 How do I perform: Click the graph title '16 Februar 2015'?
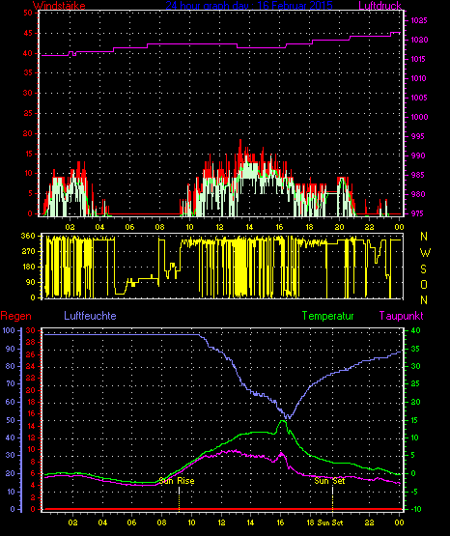coord(295,6)
